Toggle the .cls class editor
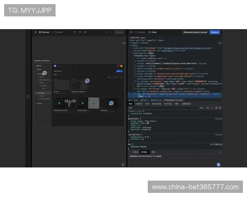This screenshot has height=197, width=247. tap(207, 108)
